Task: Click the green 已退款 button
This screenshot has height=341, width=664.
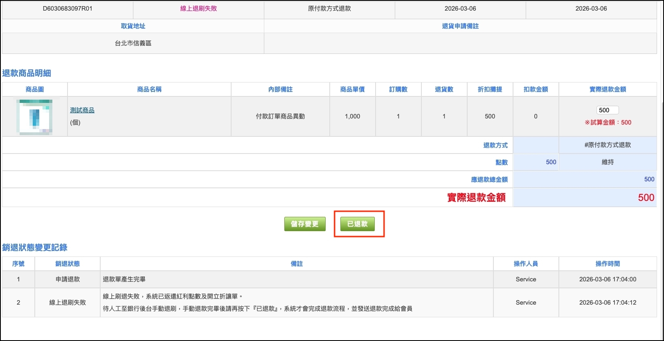Action: pyautogui.click(x=357, y=224)
